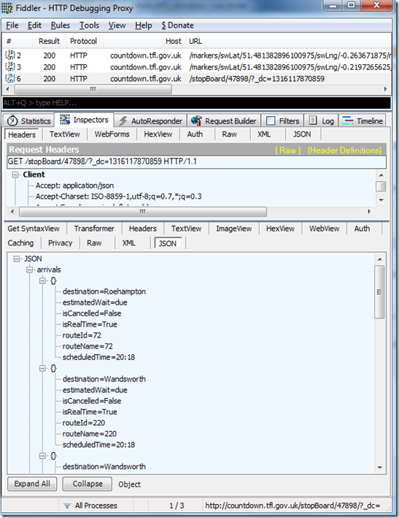Open the Get SyntaxView response tab

34,229
